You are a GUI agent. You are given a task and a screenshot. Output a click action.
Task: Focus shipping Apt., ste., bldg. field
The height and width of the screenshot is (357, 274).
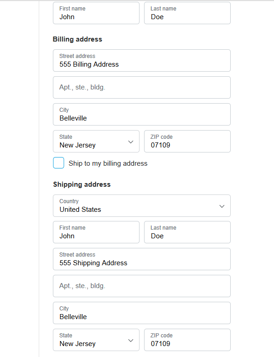pos(142,286)
